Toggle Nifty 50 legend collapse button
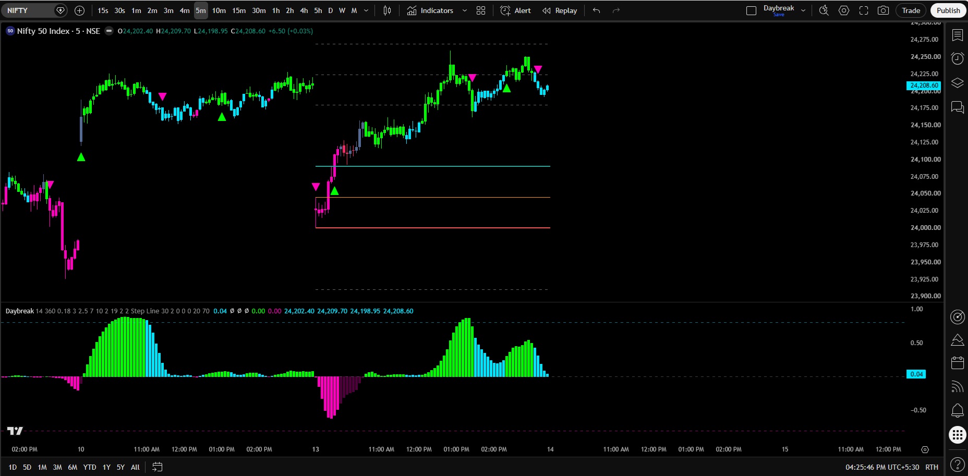This screenshot has width=968, height=476. (109, 31)
